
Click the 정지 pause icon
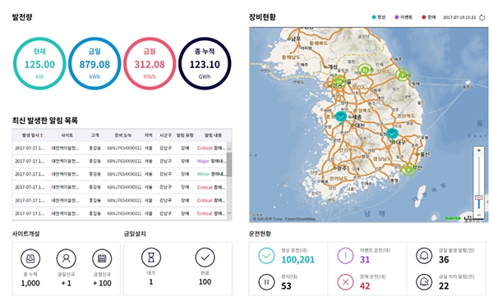point(266,282)
